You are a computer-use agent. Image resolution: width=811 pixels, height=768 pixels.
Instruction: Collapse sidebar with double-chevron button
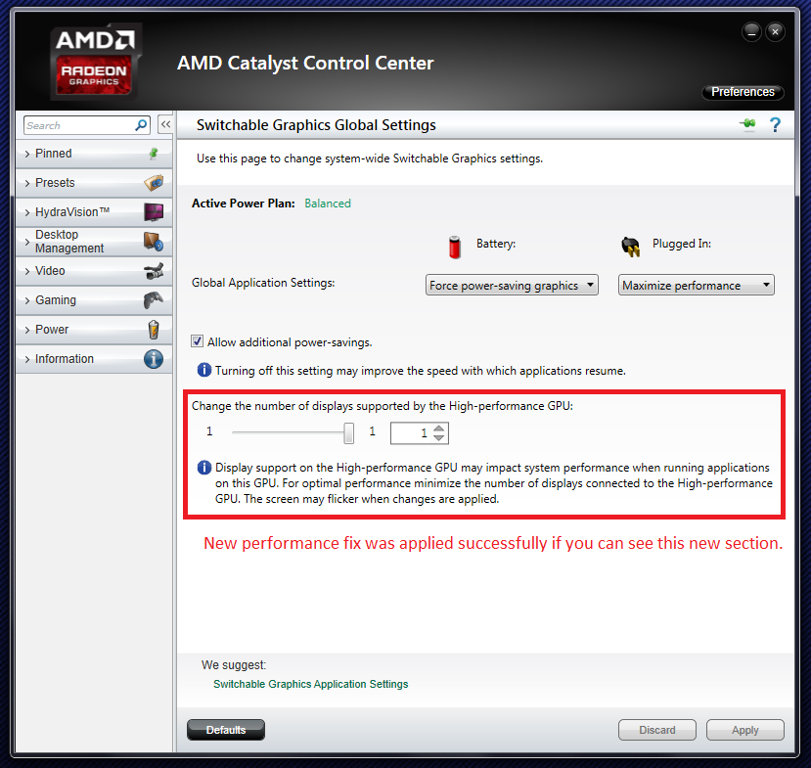coord(165,124)
